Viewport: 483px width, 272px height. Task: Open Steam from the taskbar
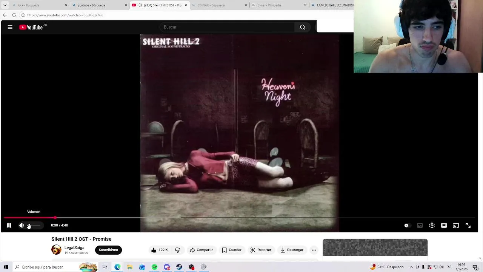click(179, 267)
